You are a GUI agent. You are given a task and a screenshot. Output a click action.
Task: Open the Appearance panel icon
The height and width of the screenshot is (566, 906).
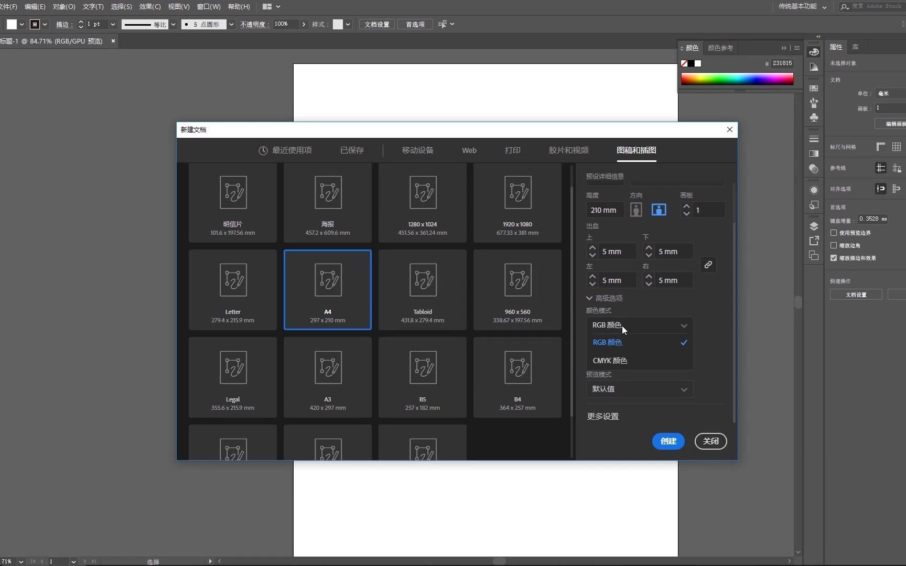coord(814,190)
